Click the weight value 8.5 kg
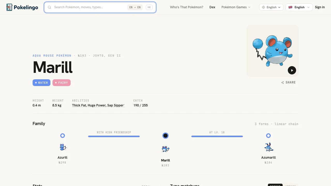The height and width of the screenshot is (186, 331). point(57,105)
